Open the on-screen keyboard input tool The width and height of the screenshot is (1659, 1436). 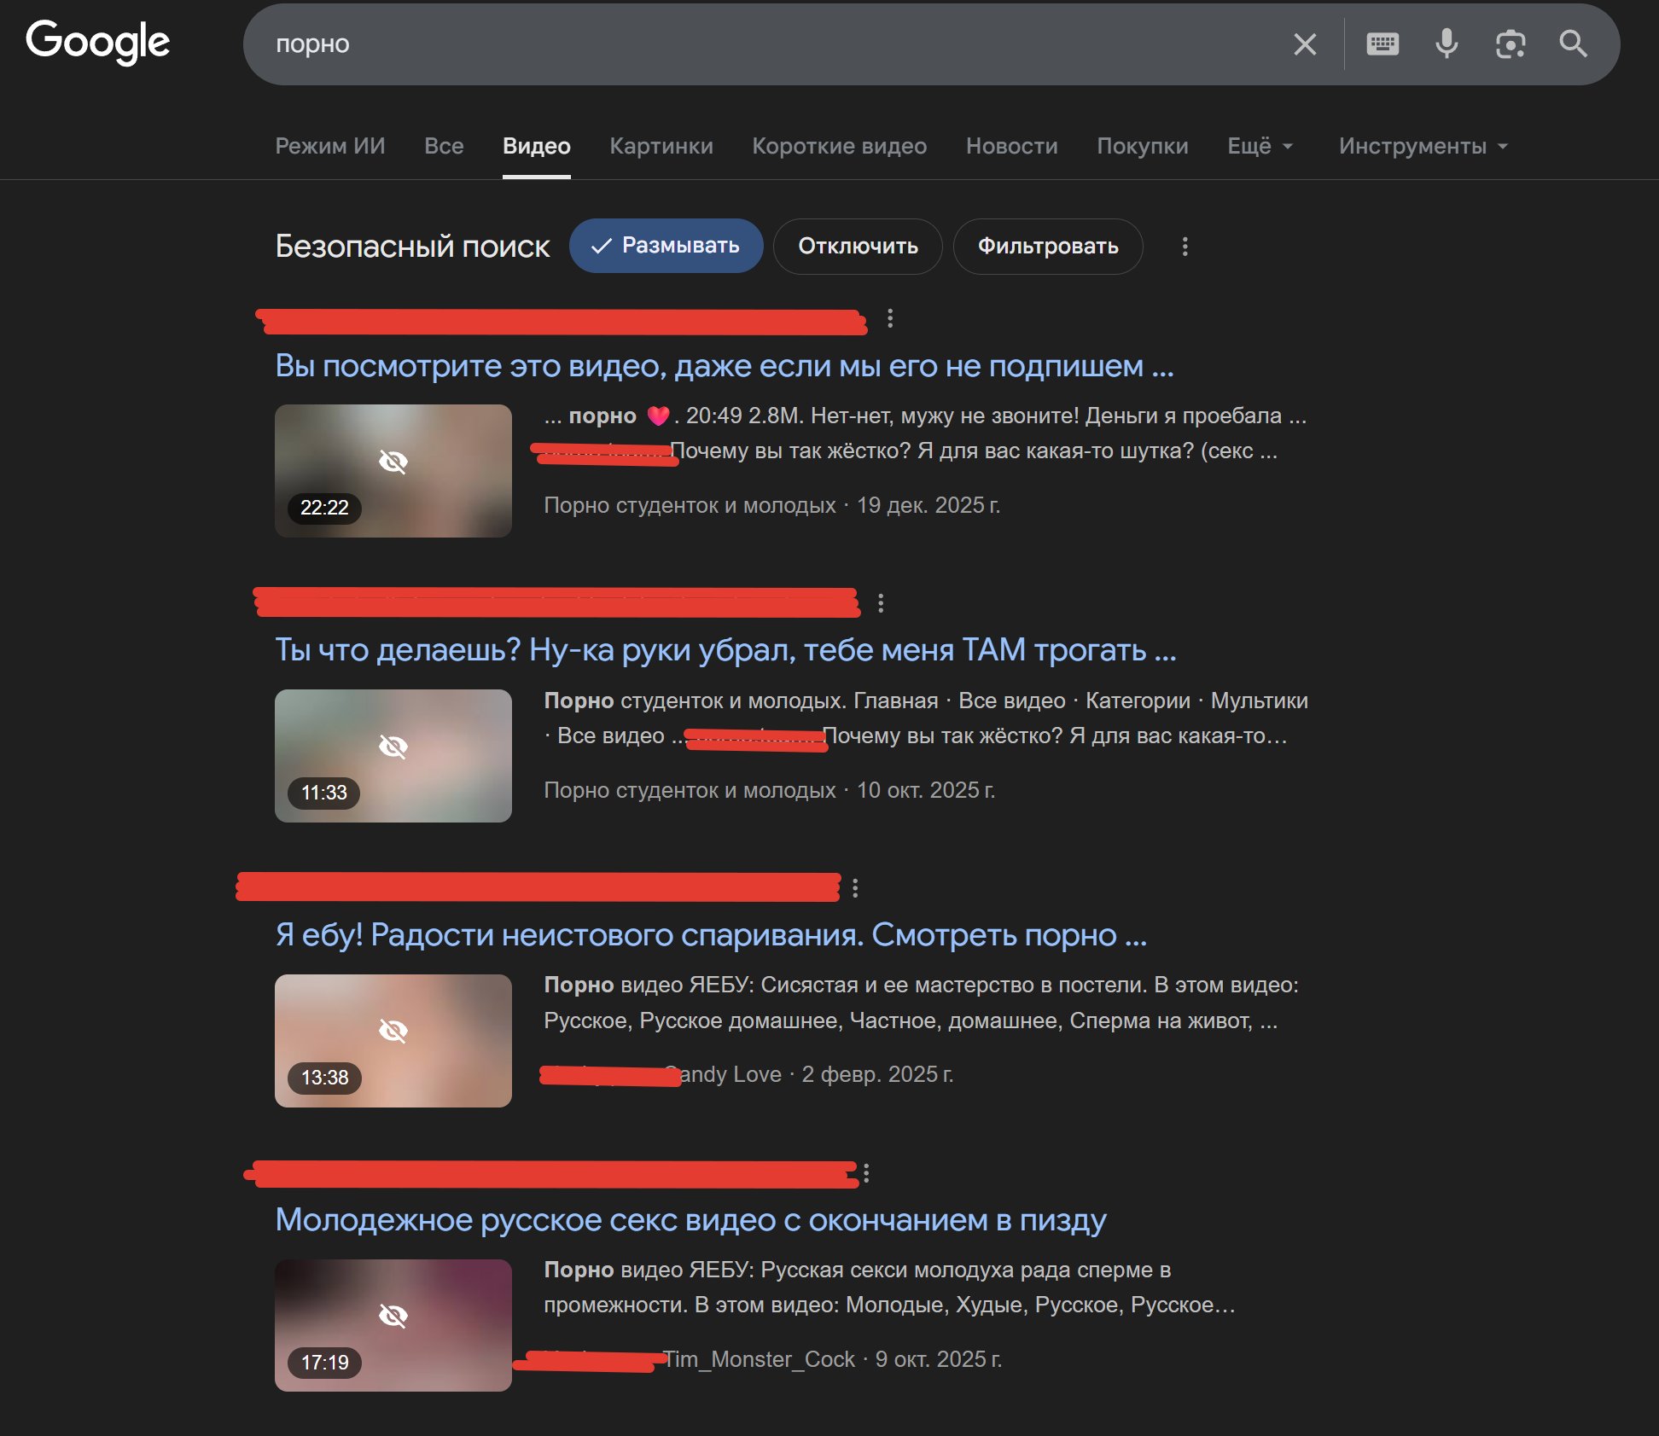click(x=1382, y=44)
